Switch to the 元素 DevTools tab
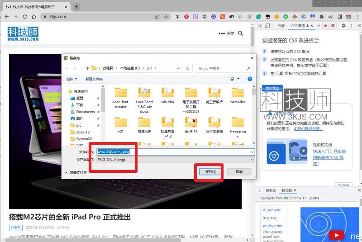The width and height of the screenshot is (362, 242). (x=281, y=26)
